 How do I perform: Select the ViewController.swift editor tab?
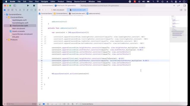77,10
